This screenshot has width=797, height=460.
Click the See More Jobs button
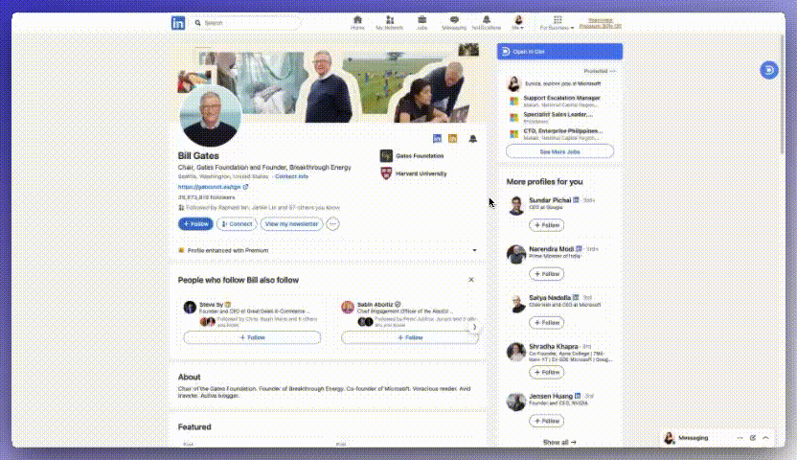tap(559, 151)
